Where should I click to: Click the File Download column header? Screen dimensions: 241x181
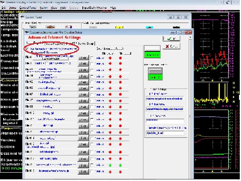pyautogui.click(x=108, y=53)
